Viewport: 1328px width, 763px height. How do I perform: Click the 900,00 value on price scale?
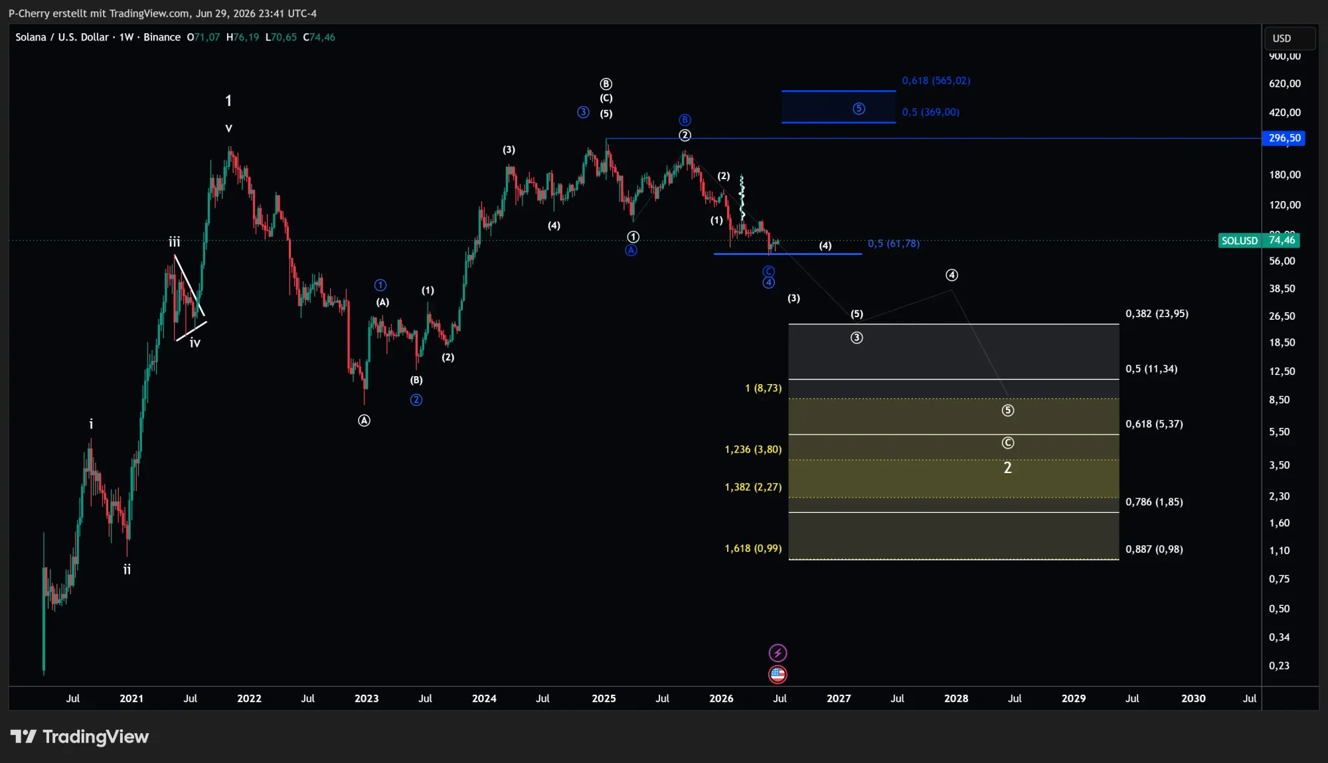(x=1285, y=56)
